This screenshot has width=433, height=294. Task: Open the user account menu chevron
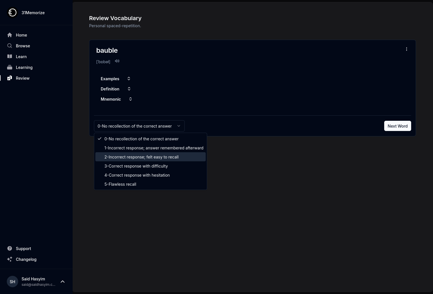(63, 282)
